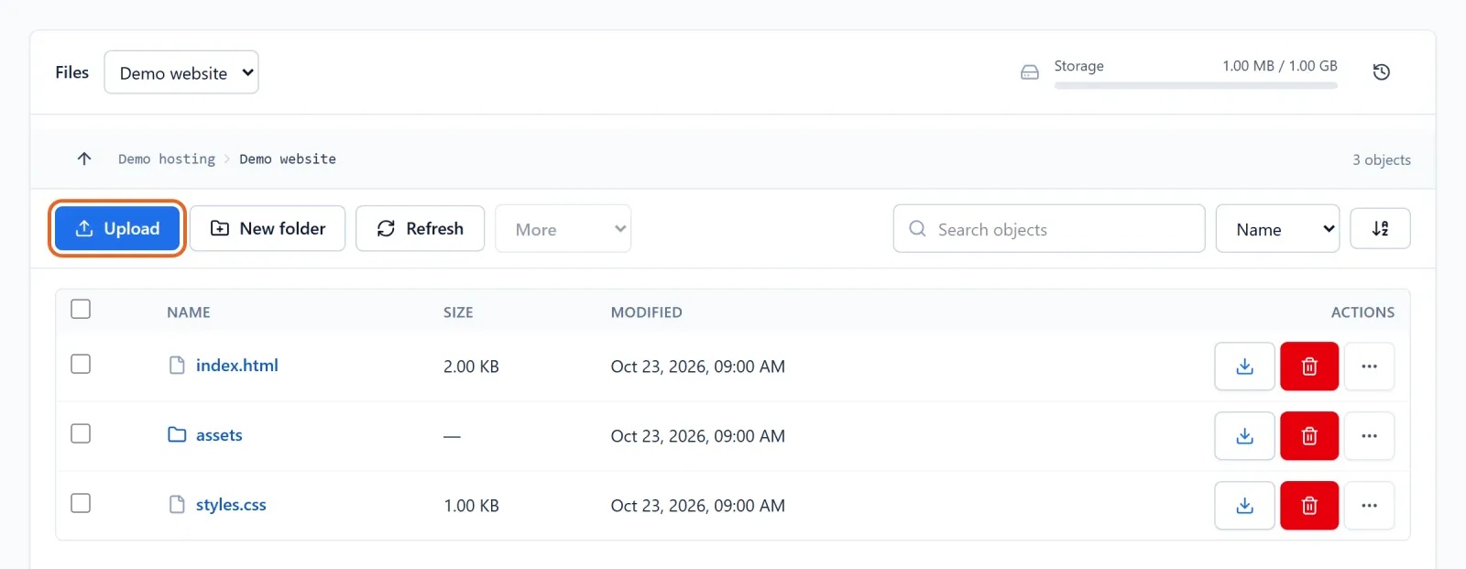Delete the assets folder with trash icon
This screenshot has width=1466, height=569.
coord(1309,436)
